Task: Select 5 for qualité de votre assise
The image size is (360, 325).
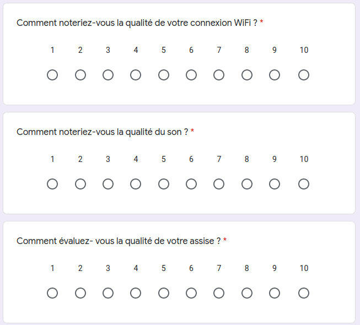Action: [164, 293]
